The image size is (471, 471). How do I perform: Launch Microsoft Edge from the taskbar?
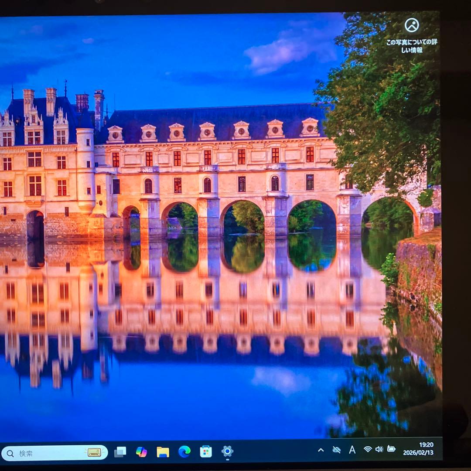184,453
